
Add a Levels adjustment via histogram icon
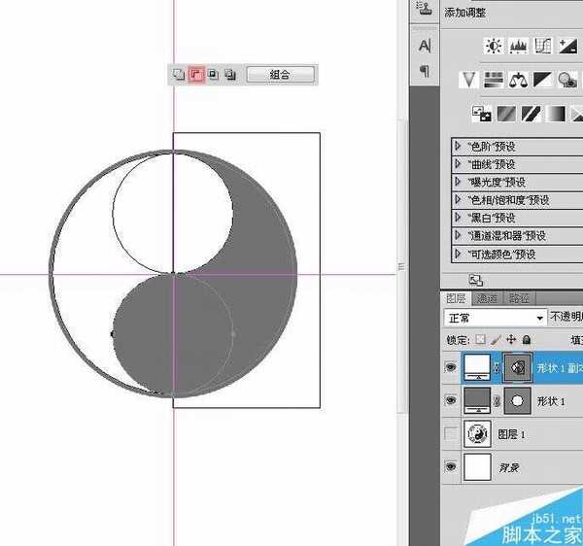(x=518, y=47)
